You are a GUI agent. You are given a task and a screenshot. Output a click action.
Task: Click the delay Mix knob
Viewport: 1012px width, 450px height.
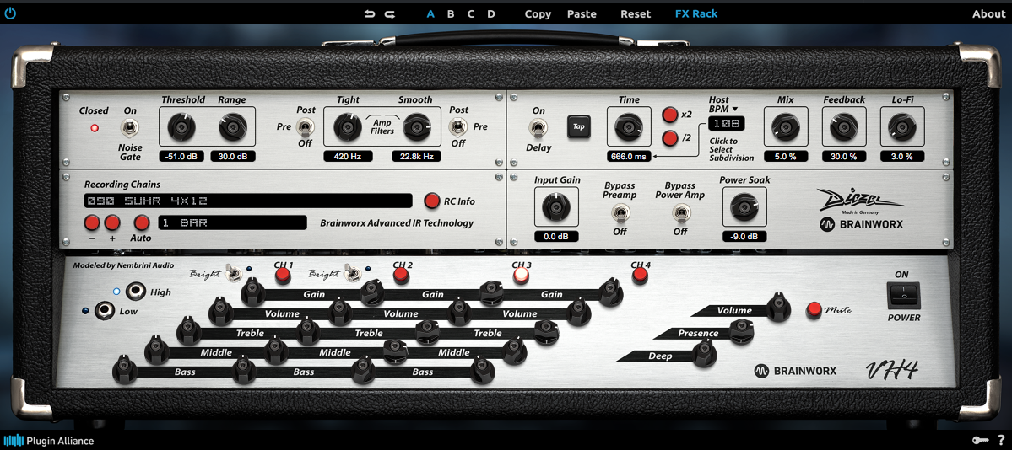point(786,127)
